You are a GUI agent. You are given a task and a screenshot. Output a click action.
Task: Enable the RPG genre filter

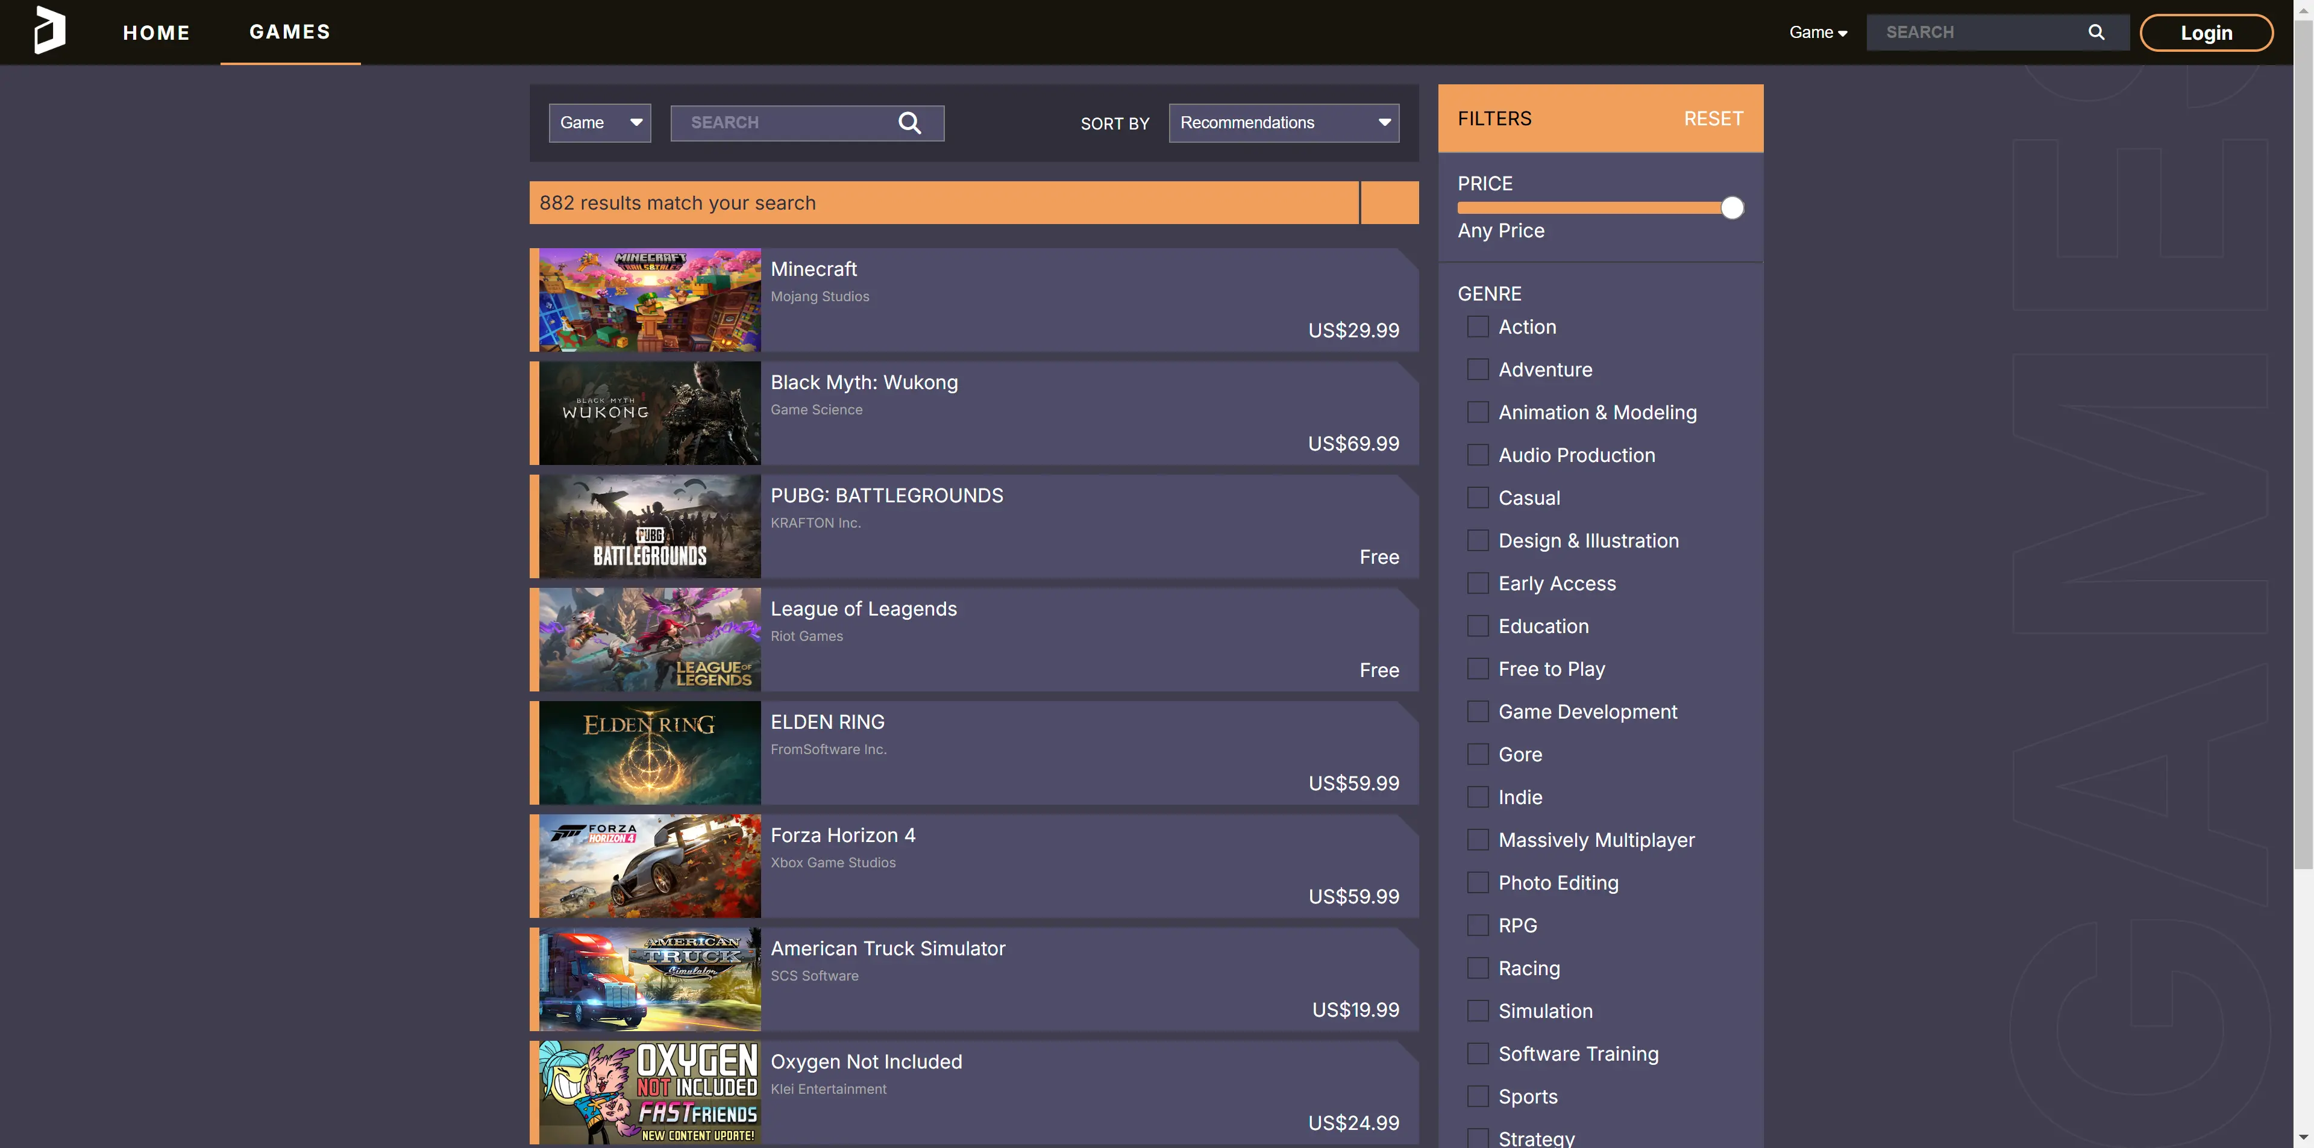point(1478,925)
